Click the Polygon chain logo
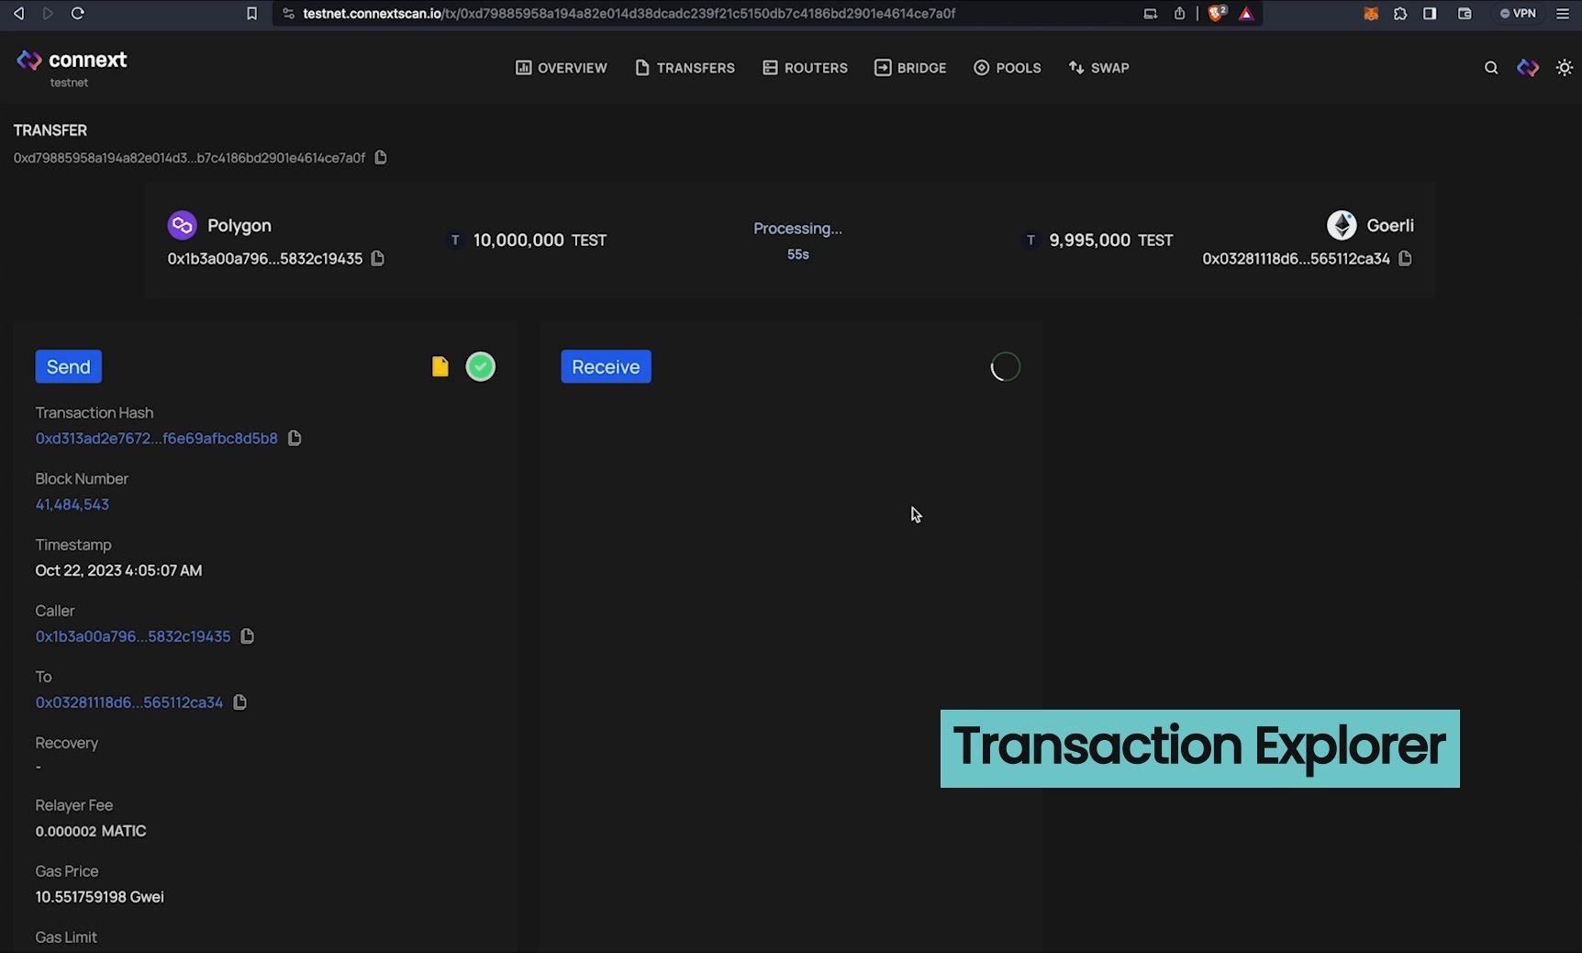This screenshot has height=953, width=1582. point(182,225)
